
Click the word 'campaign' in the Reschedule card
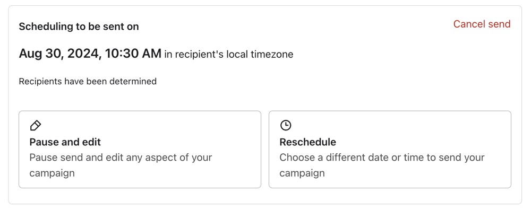pyautogui.click(x=302, y=173)
